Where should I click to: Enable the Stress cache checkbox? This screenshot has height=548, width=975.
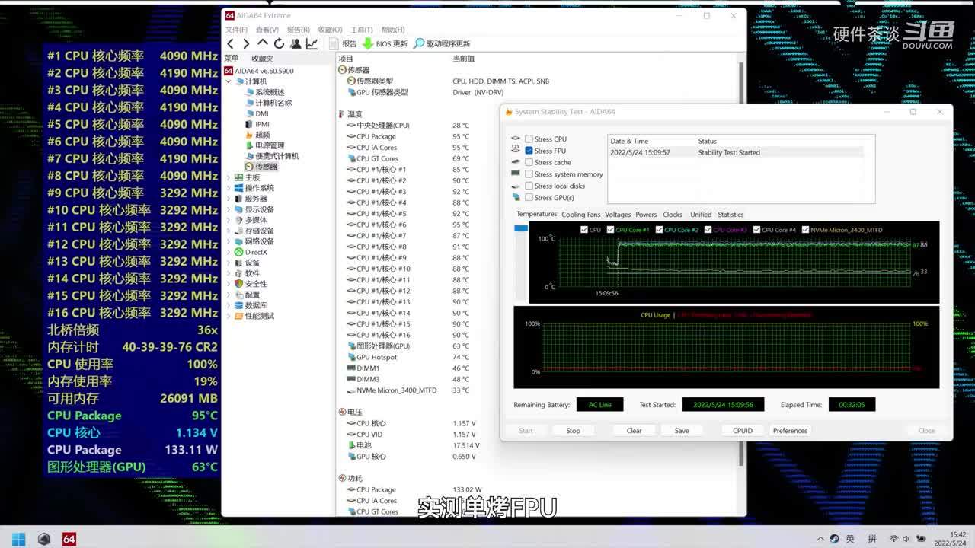(529, 162)
